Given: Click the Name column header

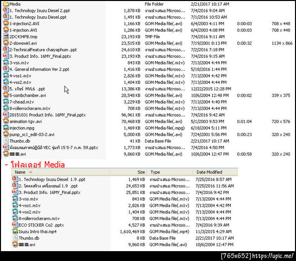Looking at the screenshot, I should 60,172.
